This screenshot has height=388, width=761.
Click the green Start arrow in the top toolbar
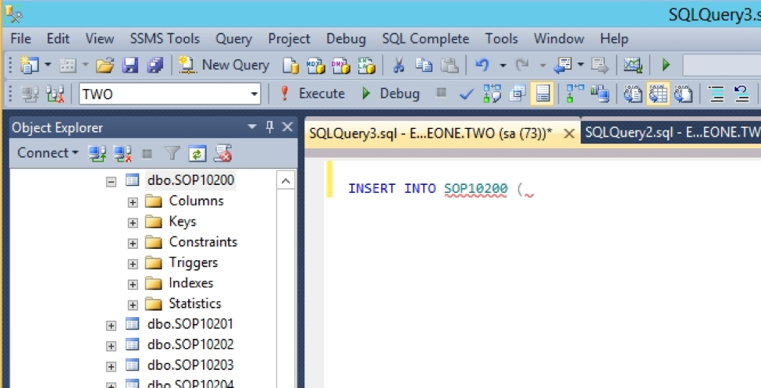pyautogui.click(x=666, y=65)
